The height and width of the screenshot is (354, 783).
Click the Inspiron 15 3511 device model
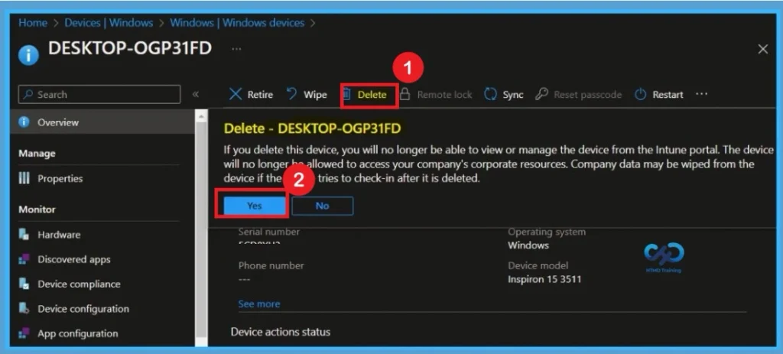pyautogui.click(x=544, y=279)
